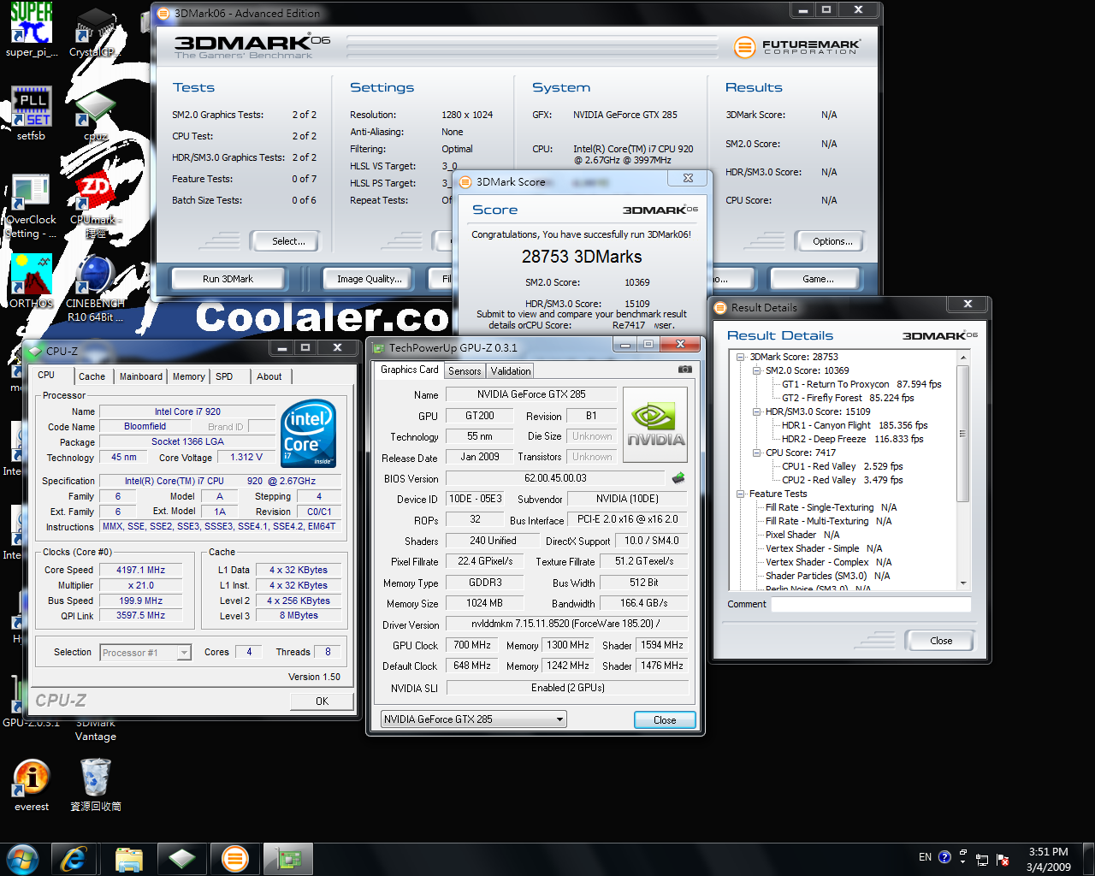Click Show Desktop strip beside the clock

[1088, 859]
